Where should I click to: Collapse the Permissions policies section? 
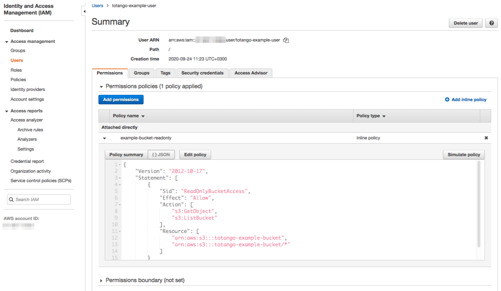click(x=101, y=87)
